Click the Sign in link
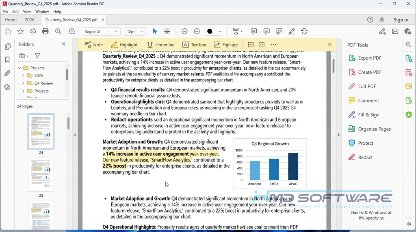 [401, 19]
